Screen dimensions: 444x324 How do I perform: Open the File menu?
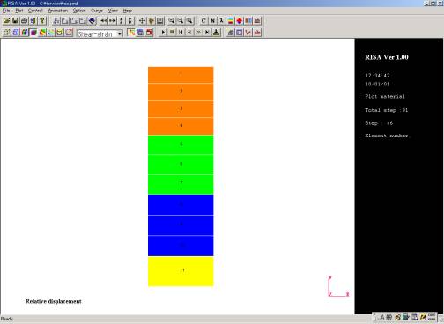point(6,11)
